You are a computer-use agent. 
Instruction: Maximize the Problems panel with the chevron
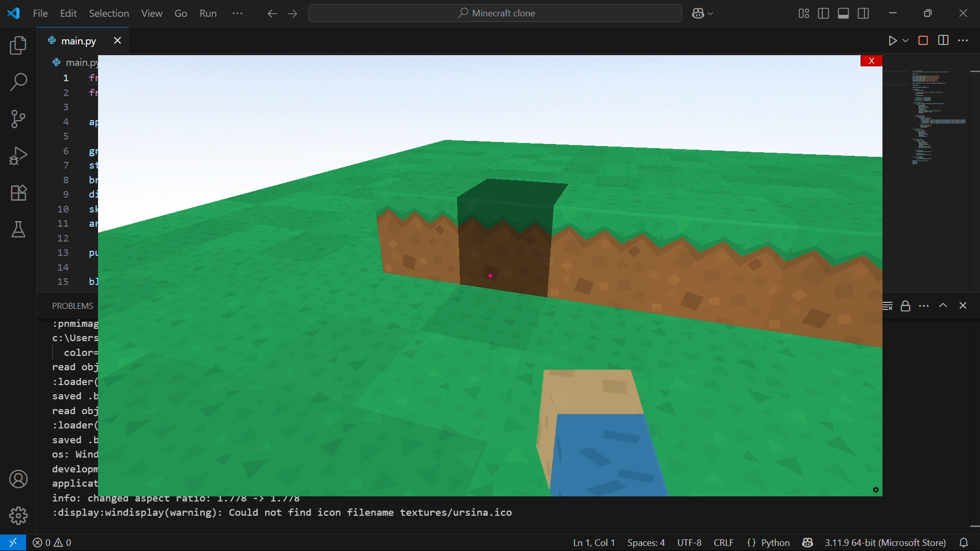pos(943,305)
